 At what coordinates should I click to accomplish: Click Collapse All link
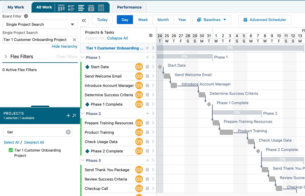117,38
